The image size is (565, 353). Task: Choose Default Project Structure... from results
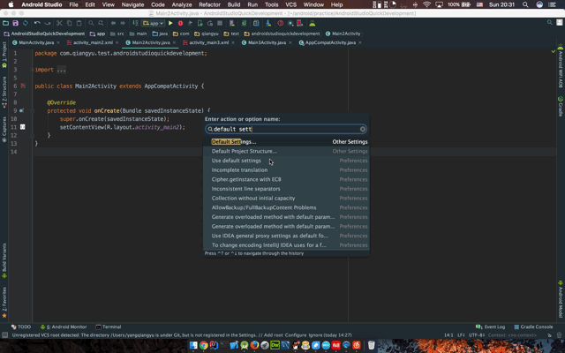tap(244, 151)
